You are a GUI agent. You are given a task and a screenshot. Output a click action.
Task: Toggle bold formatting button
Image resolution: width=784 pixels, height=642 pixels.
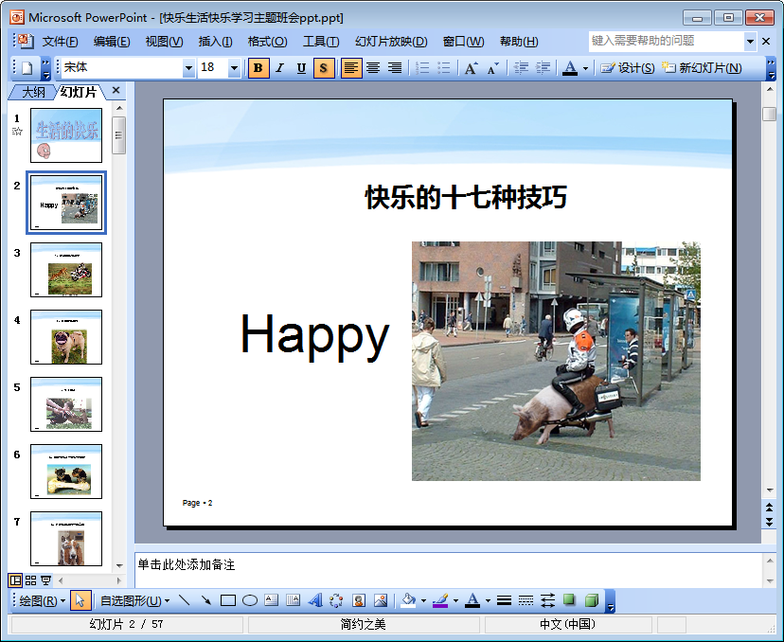[x=258, y=68]
